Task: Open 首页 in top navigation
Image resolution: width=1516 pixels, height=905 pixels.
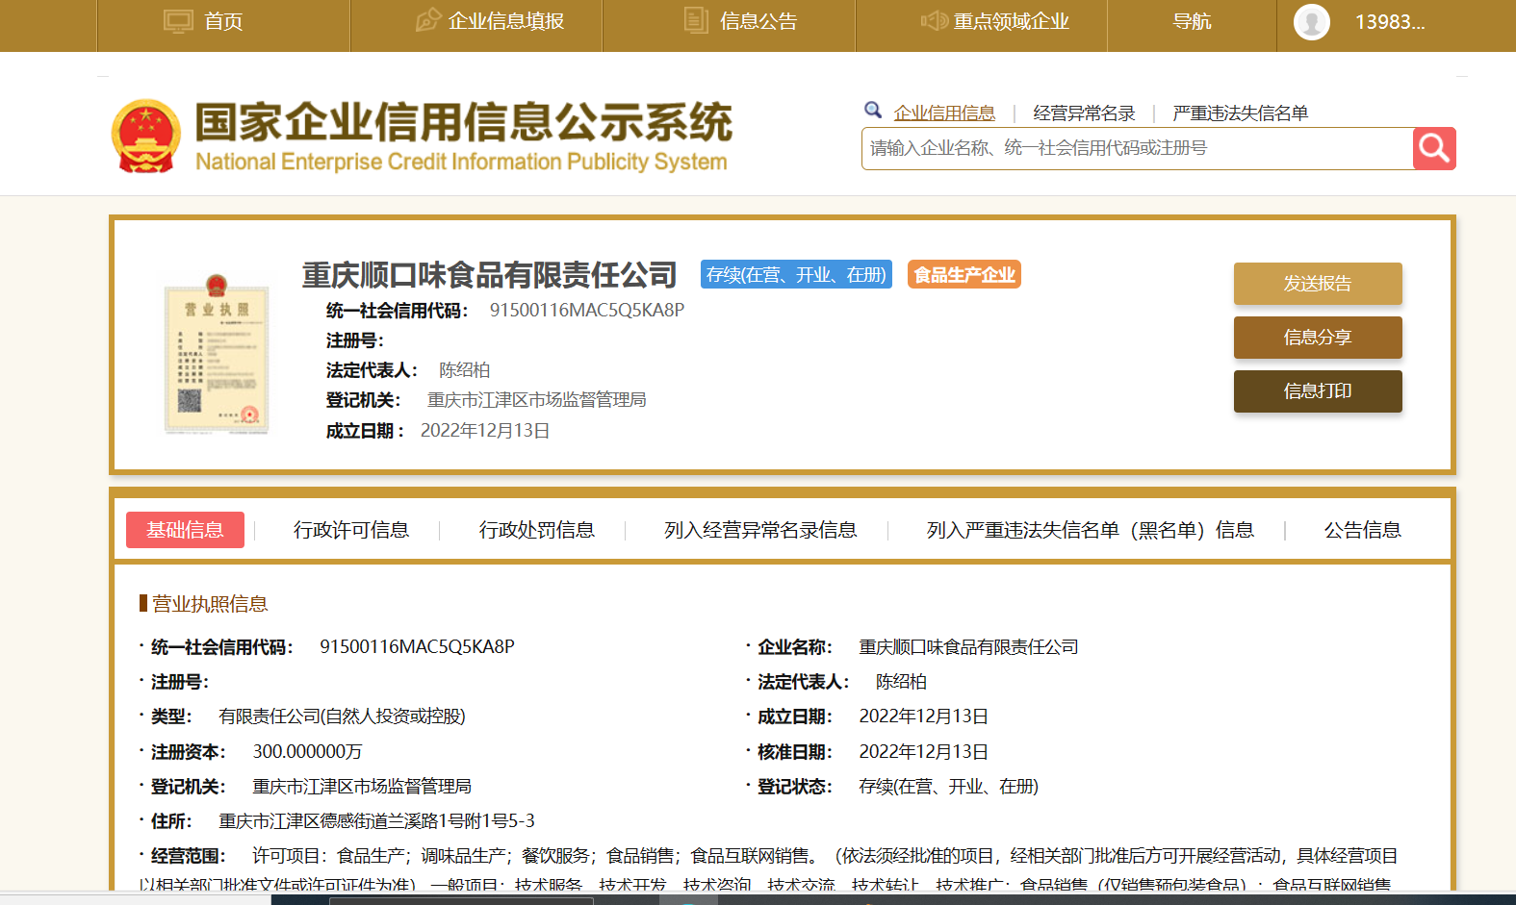Action: click(223, 21)
